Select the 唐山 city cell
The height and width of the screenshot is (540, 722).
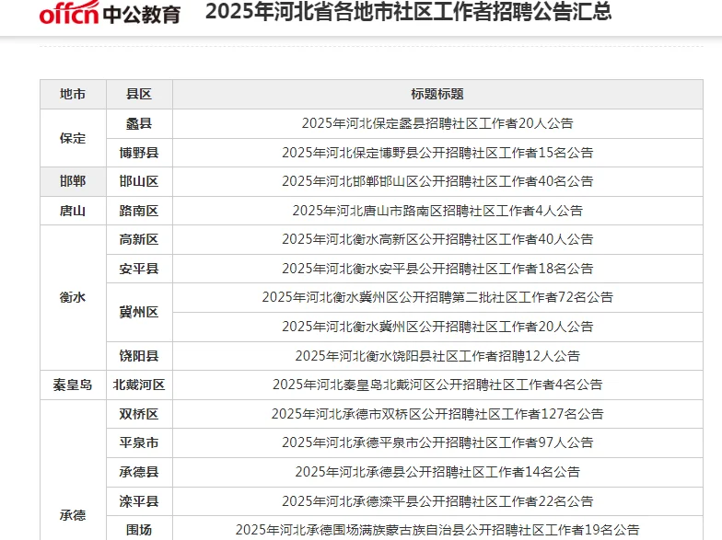(73, 211)
